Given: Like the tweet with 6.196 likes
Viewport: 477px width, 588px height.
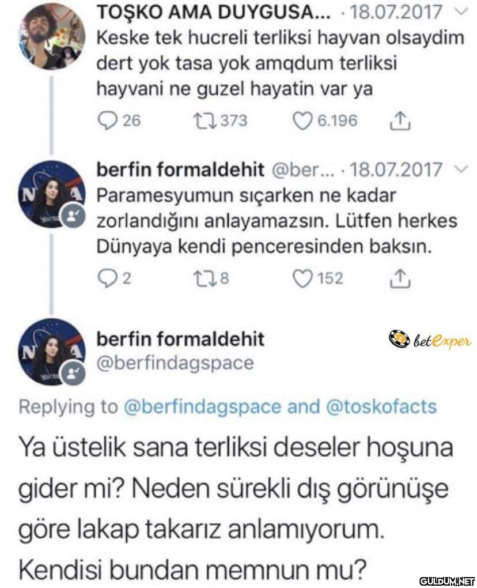Looking at the screenshot, I should coord(301,120).
